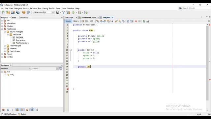Click the Find Selection magnifier icon
211x119 pixels.
coord(98,21)
